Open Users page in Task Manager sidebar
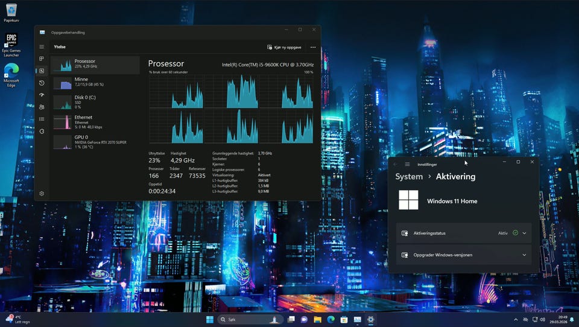This screenshot has height=327, width=579. [42, 107]
